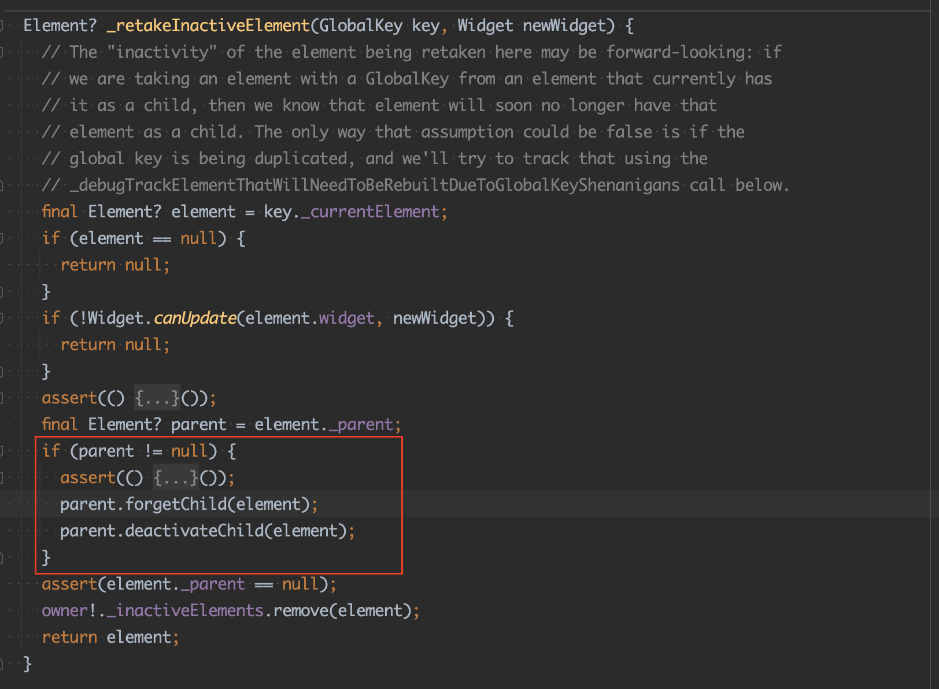Click the _retakeInactiveElement method name
The width and height of the screenshot is (939, 689).
[208, 25]
